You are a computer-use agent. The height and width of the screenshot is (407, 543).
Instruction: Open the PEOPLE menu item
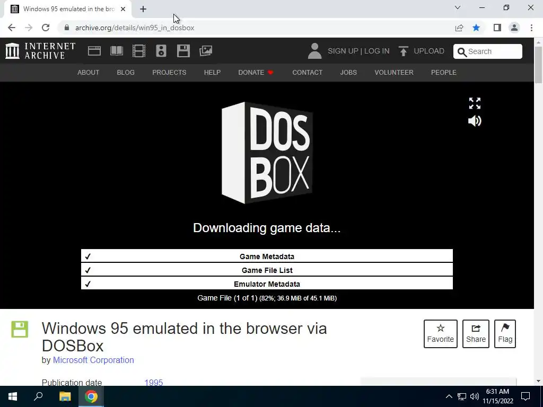point(444,72)
